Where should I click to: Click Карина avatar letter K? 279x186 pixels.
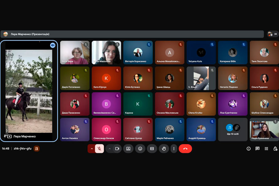click(138, 104)
